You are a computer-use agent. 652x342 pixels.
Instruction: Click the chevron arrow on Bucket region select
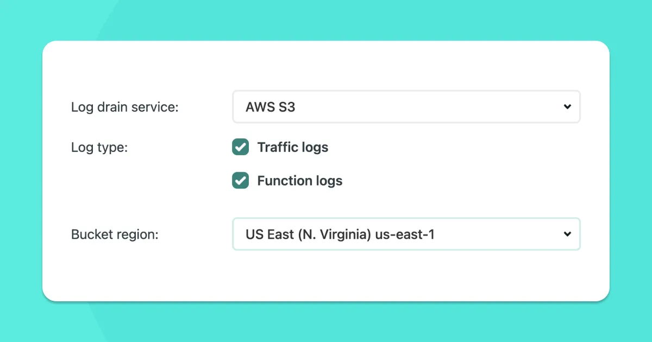567,234
